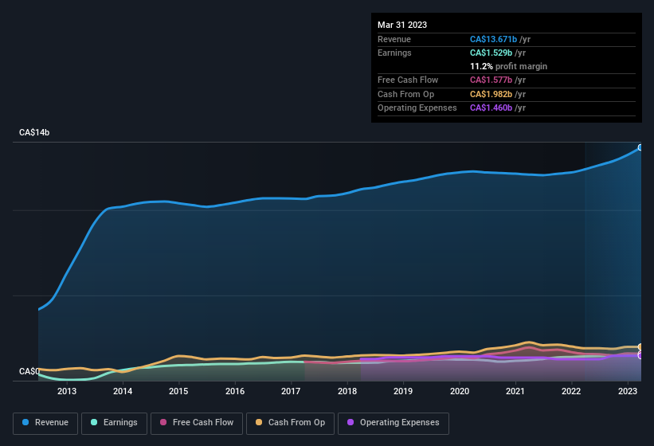Select the Operating Expenses endpoint marker
Viewport: 654px width, 446px height.
640,355
